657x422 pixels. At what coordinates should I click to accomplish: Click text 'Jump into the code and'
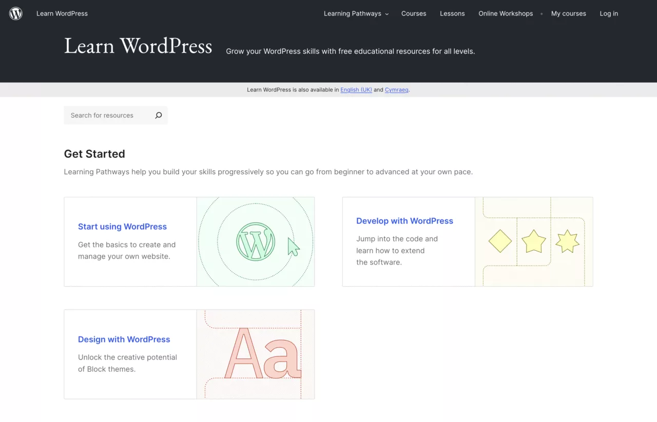coord(397,239)
